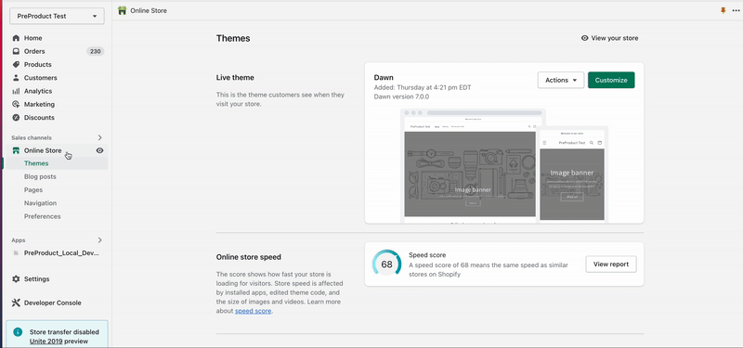This screenshot has width=743, height=348.
Task: Expand the Apps section chevron
Action: point(99,240)
